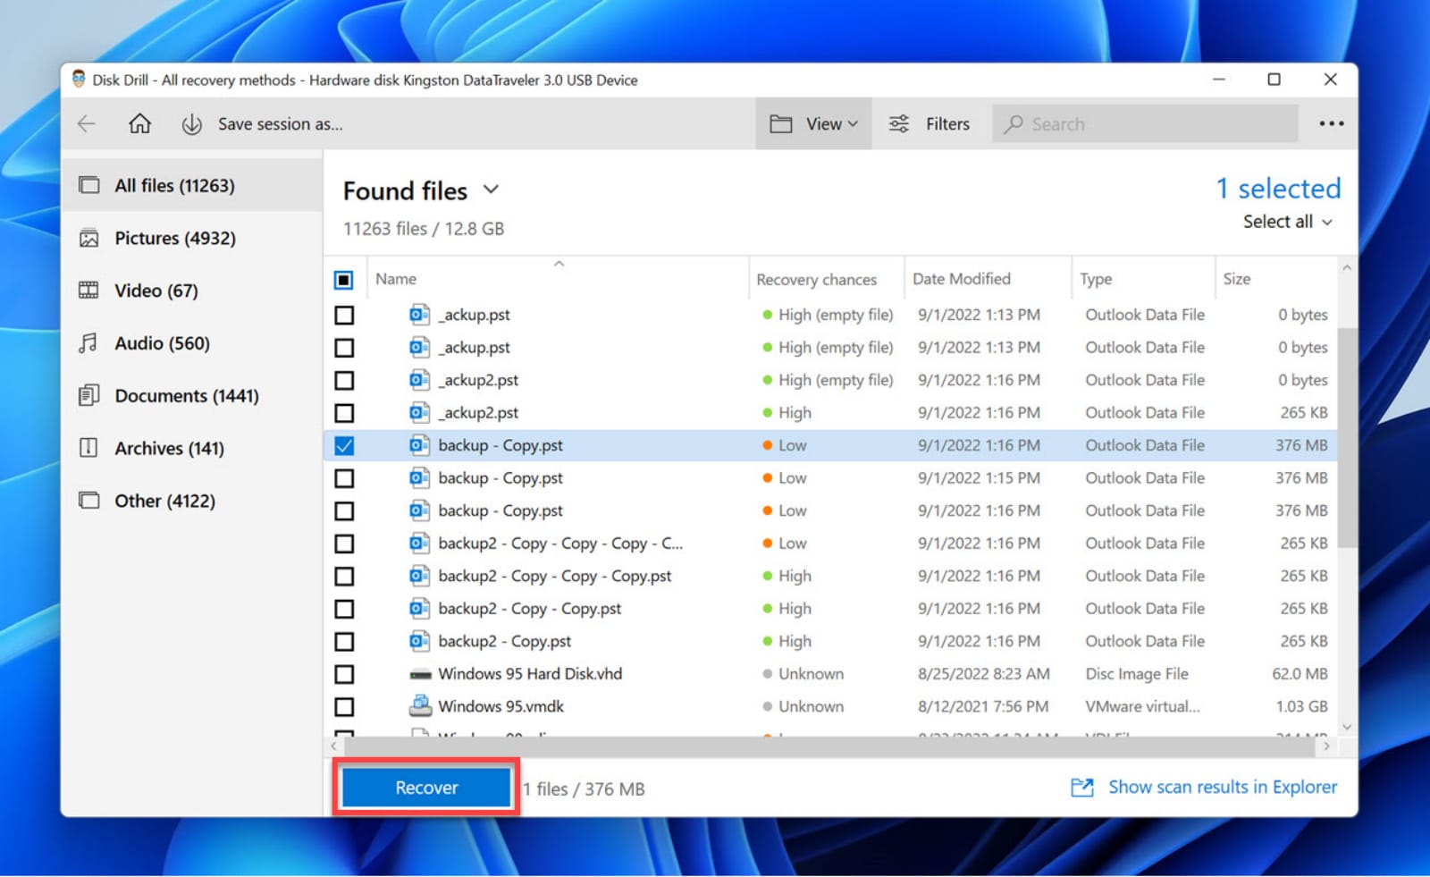Click the 1 files / 376 MB status text
1430x877 pixels.
[x=584, y=788]
